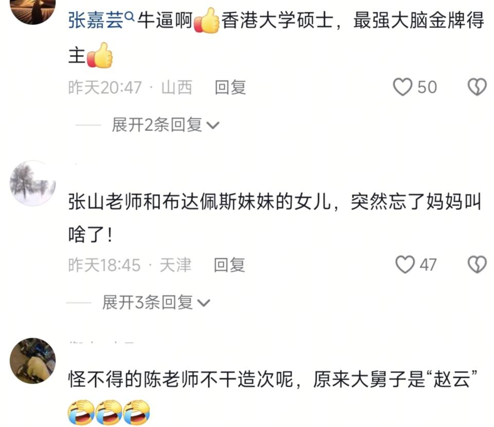
Task: Dislike the comment posted from 天津
Action: click(x=477, y=265)
